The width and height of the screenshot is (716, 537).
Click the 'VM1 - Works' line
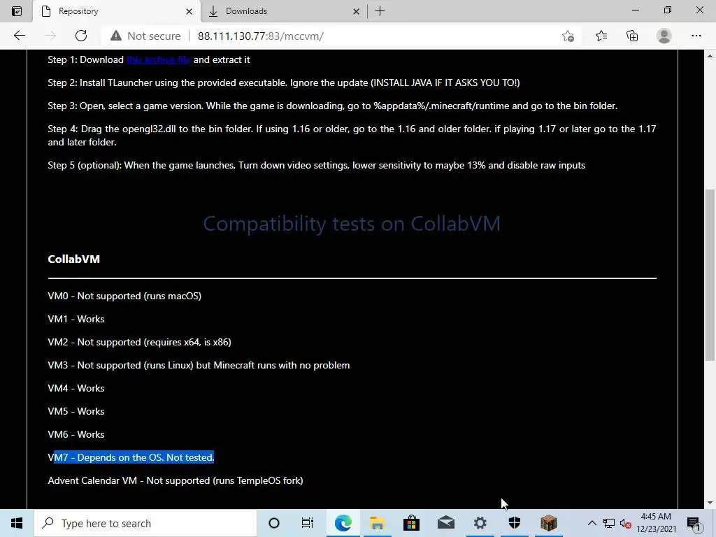[76, 319]
